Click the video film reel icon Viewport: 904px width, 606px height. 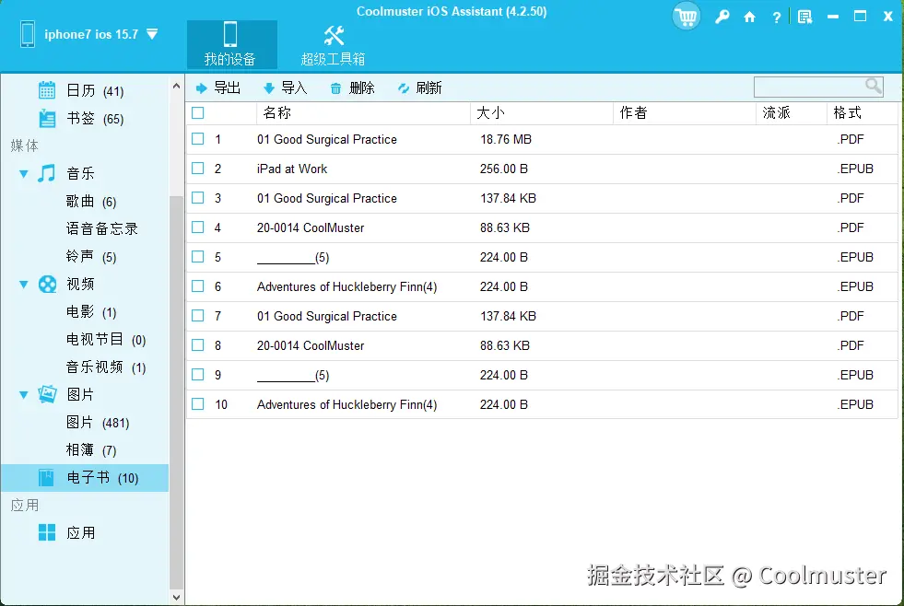click(47, 284)
